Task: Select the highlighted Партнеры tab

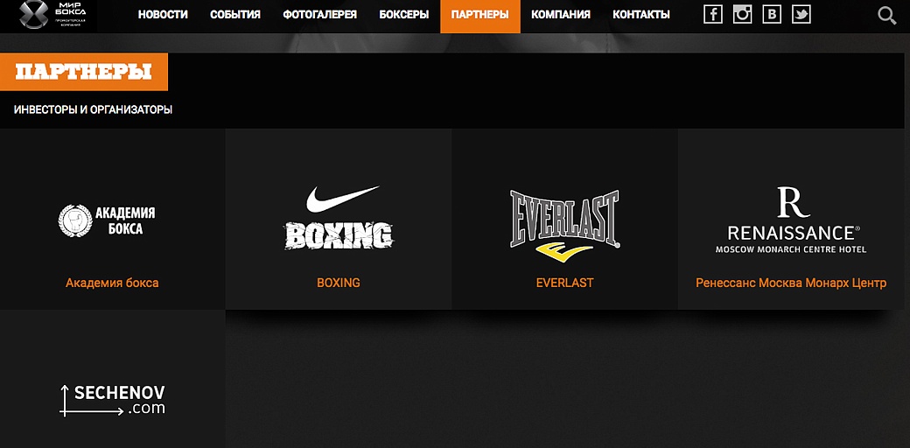Action: tap(480, 17)
